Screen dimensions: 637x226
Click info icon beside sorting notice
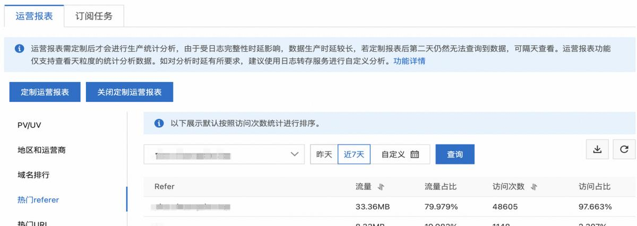point(158,124)
